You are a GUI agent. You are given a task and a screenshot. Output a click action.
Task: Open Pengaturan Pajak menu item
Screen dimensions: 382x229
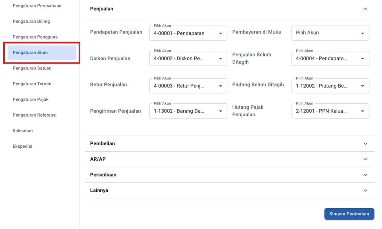point(31,99)
